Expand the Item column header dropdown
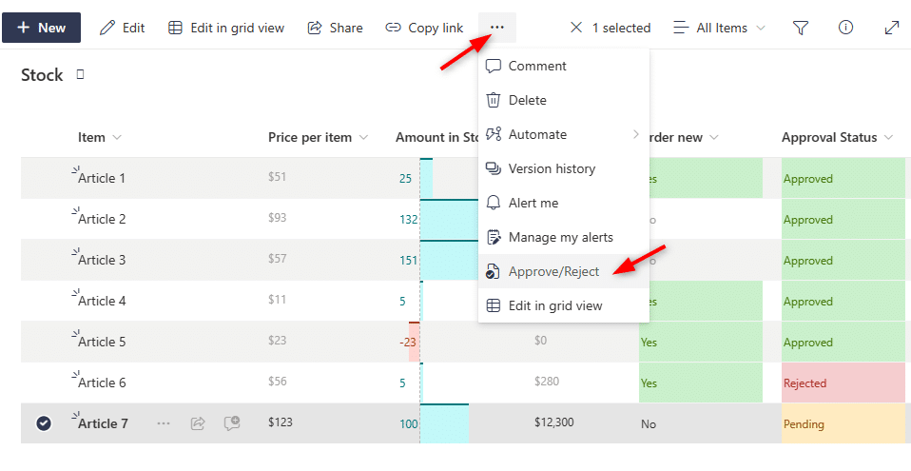 click(x=117, y=138)
